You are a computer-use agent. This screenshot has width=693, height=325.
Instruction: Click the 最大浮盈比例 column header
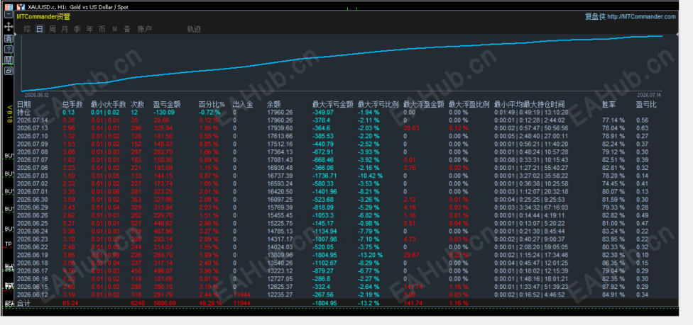coord(469,105)
